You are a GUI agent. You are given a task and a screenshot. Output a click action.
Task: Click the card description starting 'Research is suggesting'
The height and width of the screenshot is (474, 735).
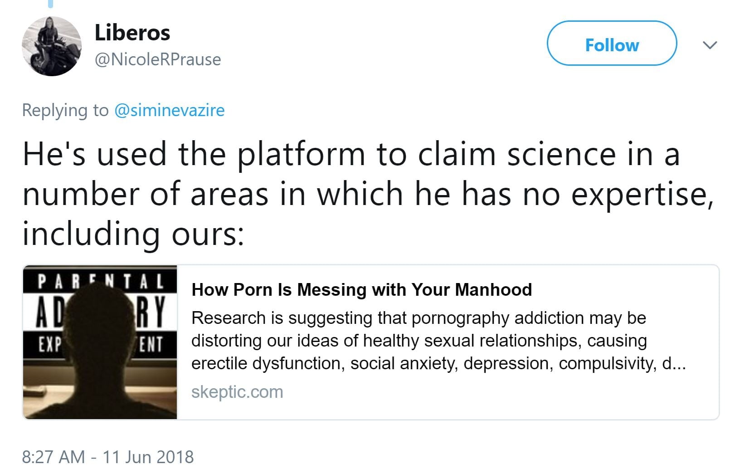click(418, 318)
